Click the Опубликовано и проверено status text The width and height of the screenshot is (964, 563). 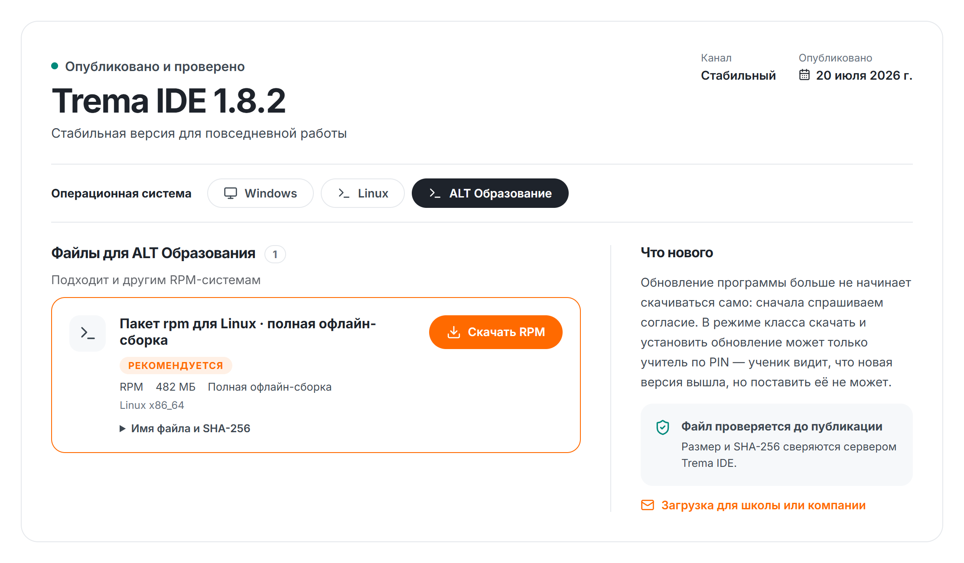[x=155, y=67]
